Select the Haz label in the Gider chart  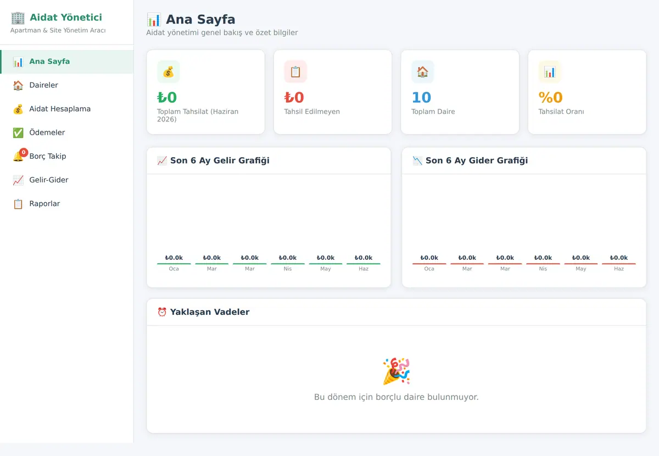point(619,269)
